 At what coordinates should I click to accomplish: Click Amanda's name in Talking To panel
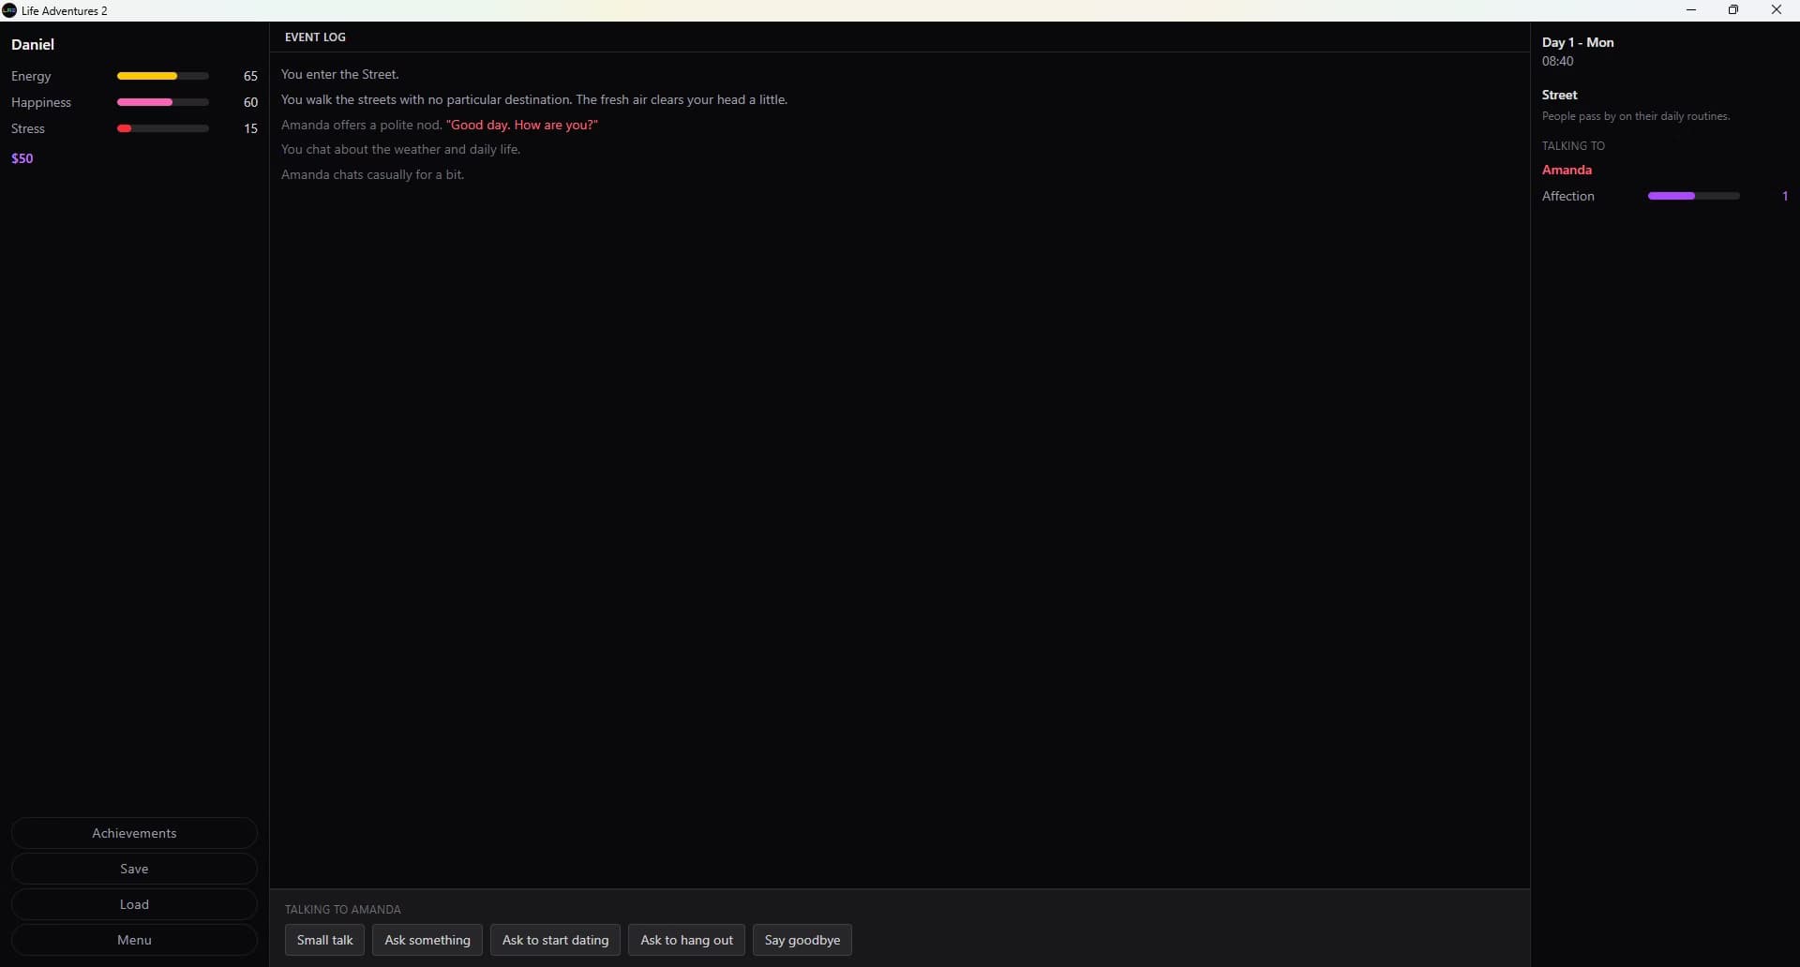click(x=1567, y=170)
